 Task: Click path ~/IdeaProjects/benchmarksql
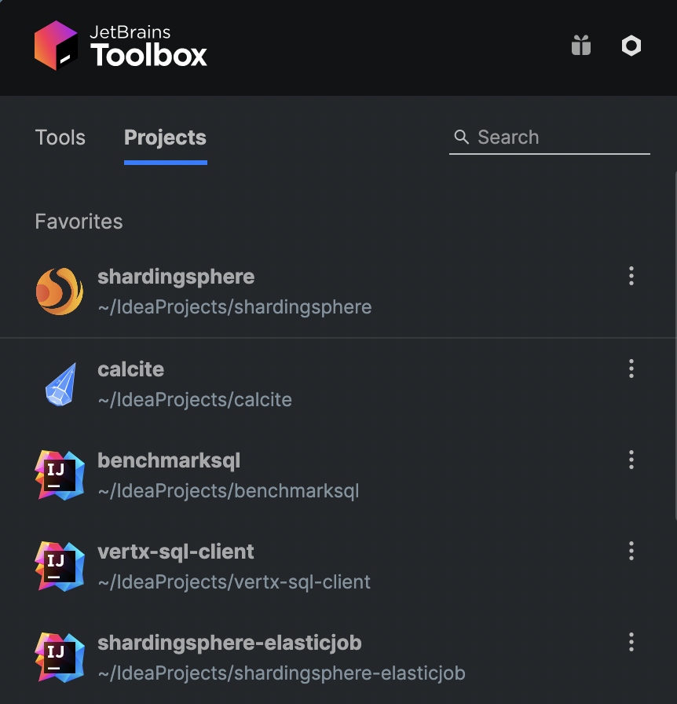click(229, 491)
